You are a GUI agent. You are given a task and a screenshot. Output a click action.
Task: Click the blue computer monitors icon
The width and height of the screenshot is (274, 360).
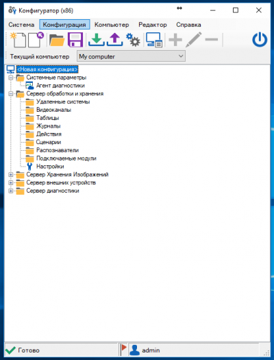pyautogui.click(x=154, y=40)
